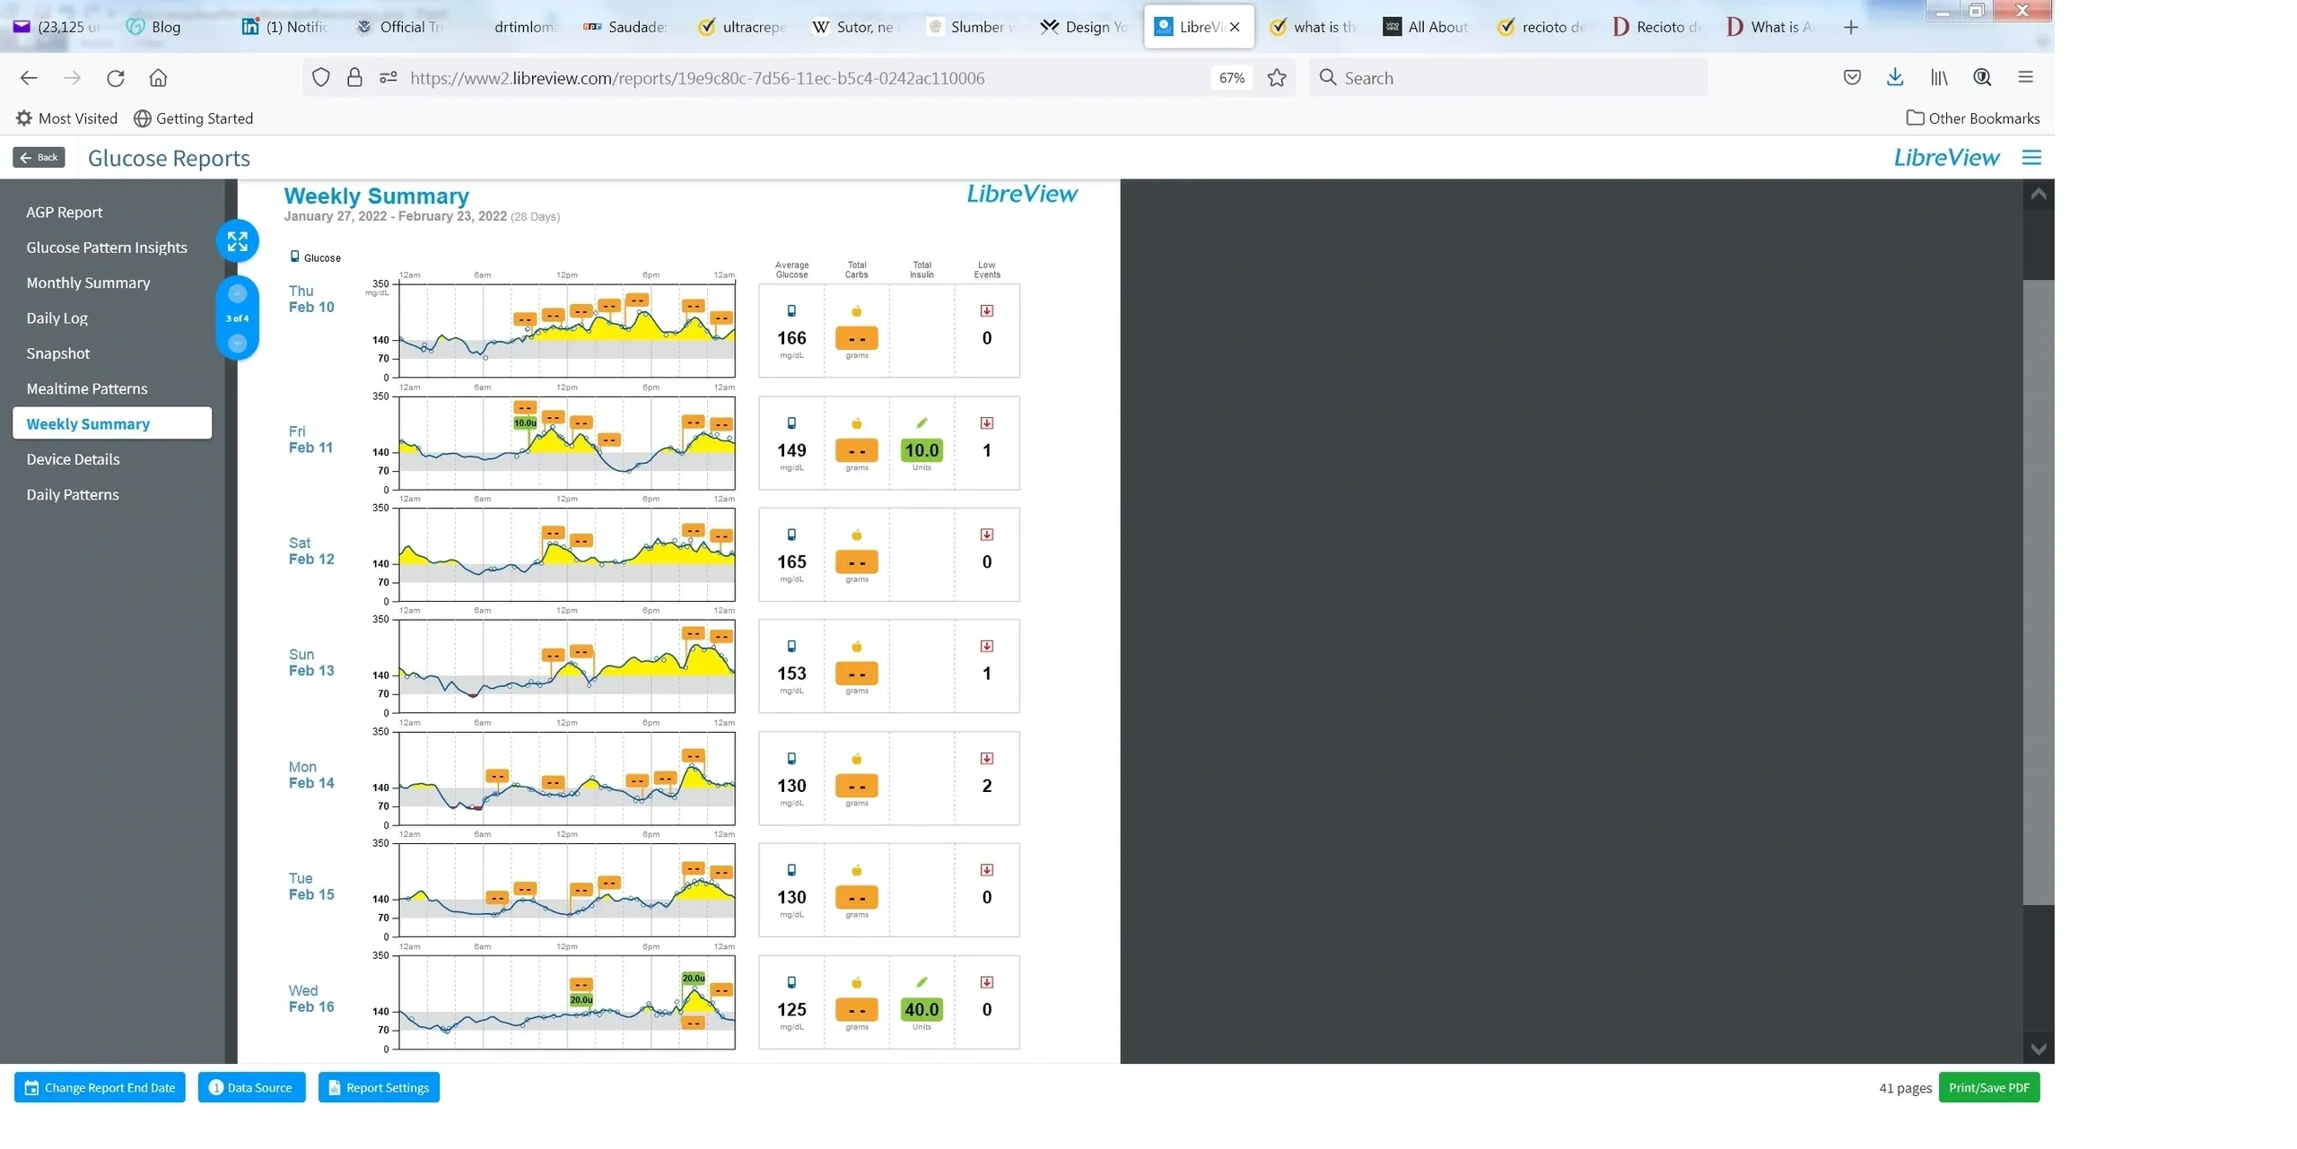Open the Firefox application menu
The height and width of the screenshot is (1149, 2297).
(x=2025, y=78)
